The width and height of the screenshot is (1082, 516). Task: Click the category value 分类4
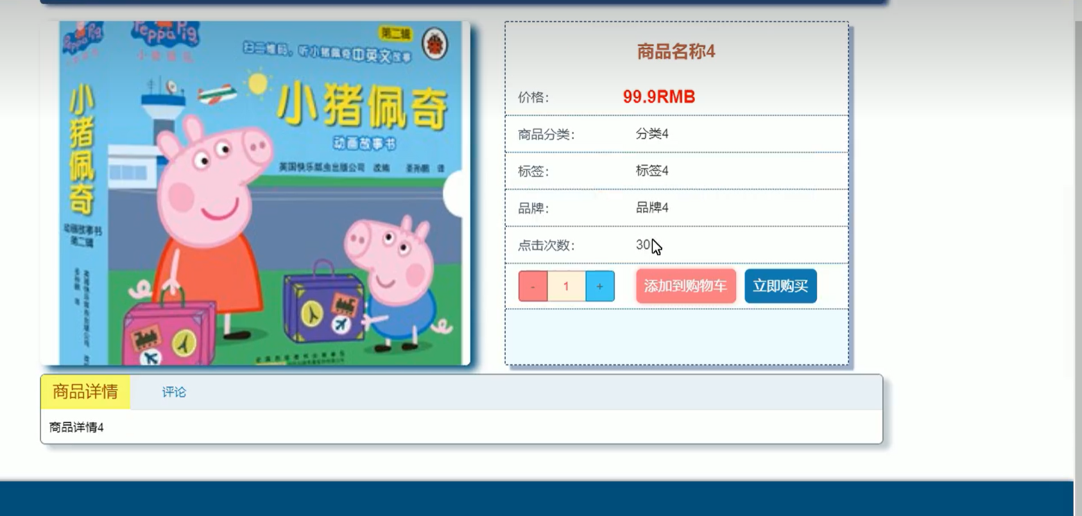pyautogui.click(x=652, y=133)
